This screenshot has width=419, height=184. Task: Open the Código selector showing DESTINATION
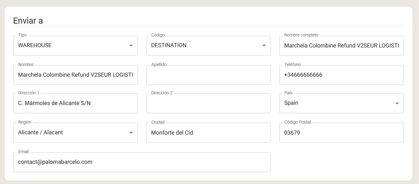(x=209, y=46)
